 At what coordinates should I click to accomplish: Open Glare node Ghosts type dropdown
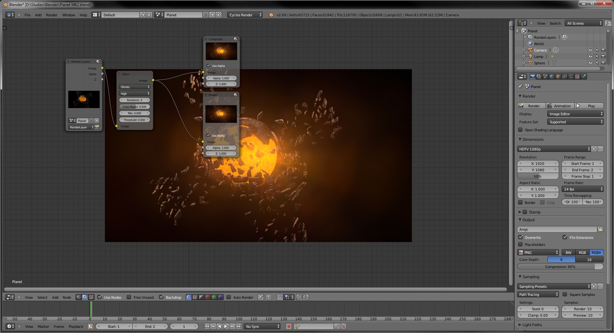pos(135,87)
